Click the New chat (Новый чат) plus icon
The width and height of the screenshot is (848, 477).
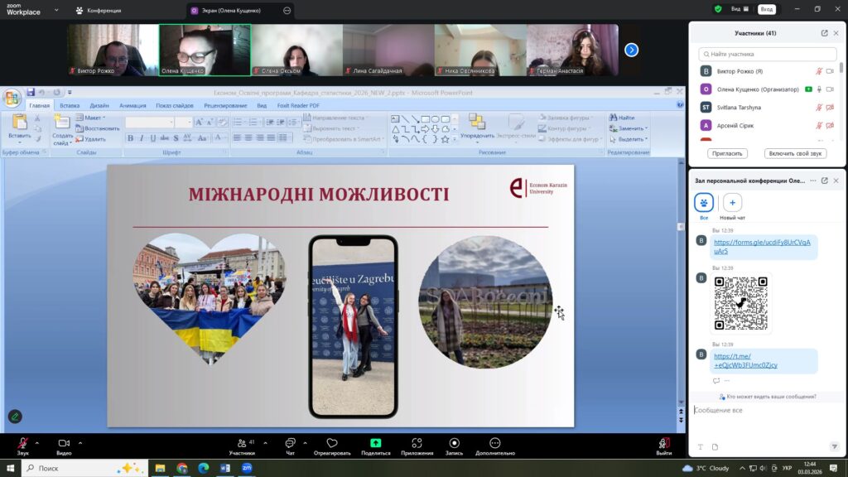732,203
